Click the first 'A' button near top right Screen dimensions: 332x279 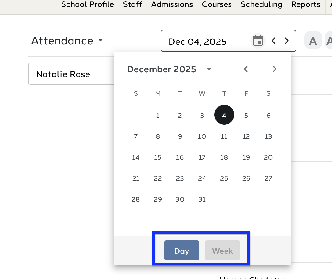(x=313, y=40)
